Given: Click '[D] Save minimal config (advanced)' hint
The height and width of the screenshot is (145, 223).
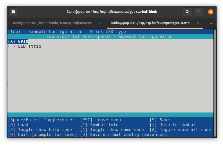Looking at the screenshot, I should pyautogui.click(x=123, y=135).
